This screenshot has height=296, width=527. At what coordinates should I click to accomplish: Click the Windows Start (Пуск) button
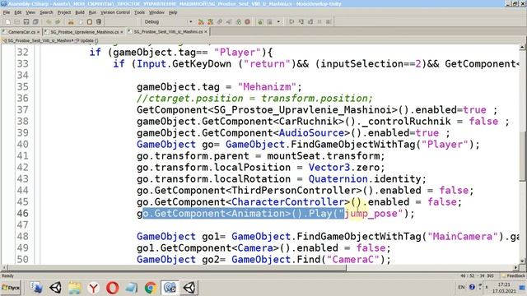click(x=11, y=288)
